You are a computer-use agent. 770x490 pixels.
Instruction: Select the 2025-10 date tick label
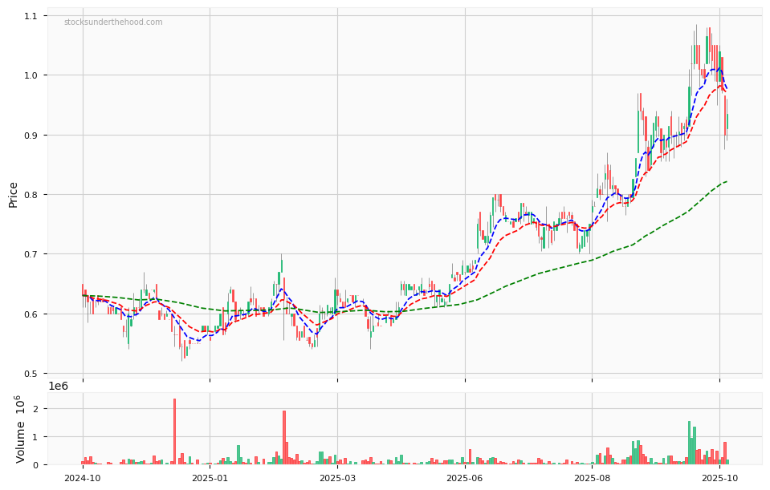coord(719,478)
